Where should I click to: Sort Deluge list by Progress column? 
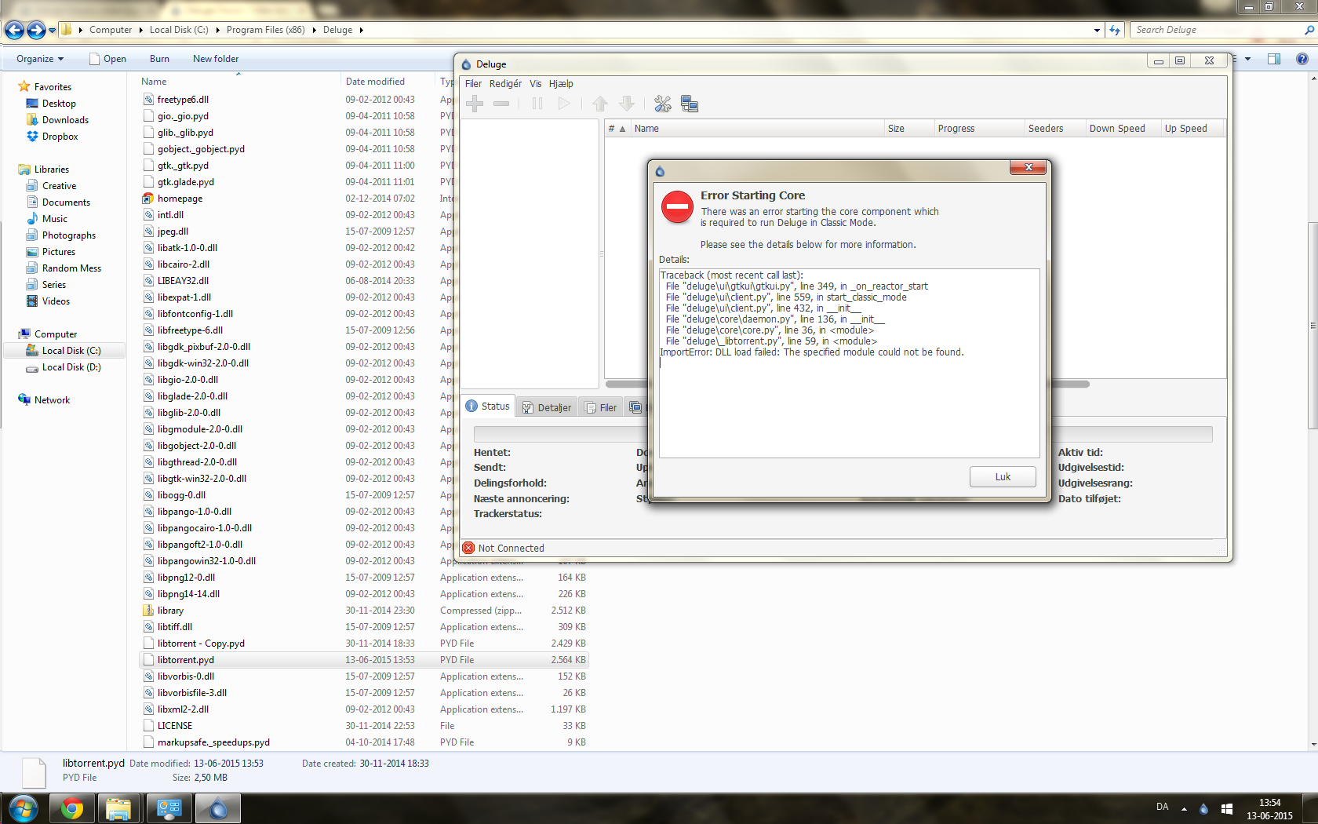coord(979,128)
